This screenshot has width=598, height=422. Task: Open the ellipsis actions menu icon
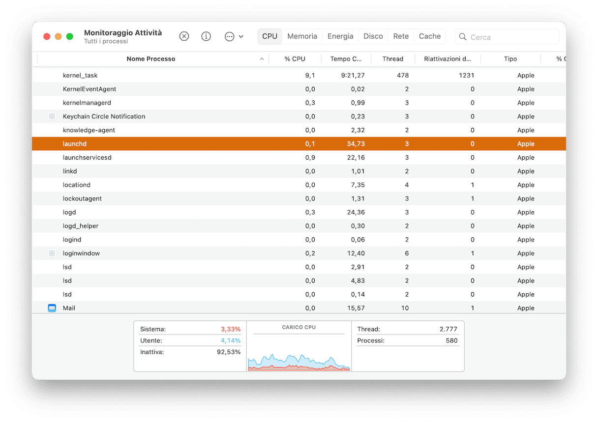pos(229,36)
